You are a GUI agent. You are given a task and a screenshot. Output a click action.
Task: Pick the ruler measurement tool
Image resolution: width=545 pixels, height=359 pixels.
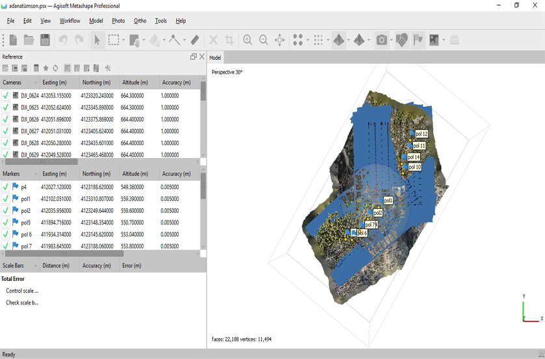pyautogui.click(x=195, y=40)
